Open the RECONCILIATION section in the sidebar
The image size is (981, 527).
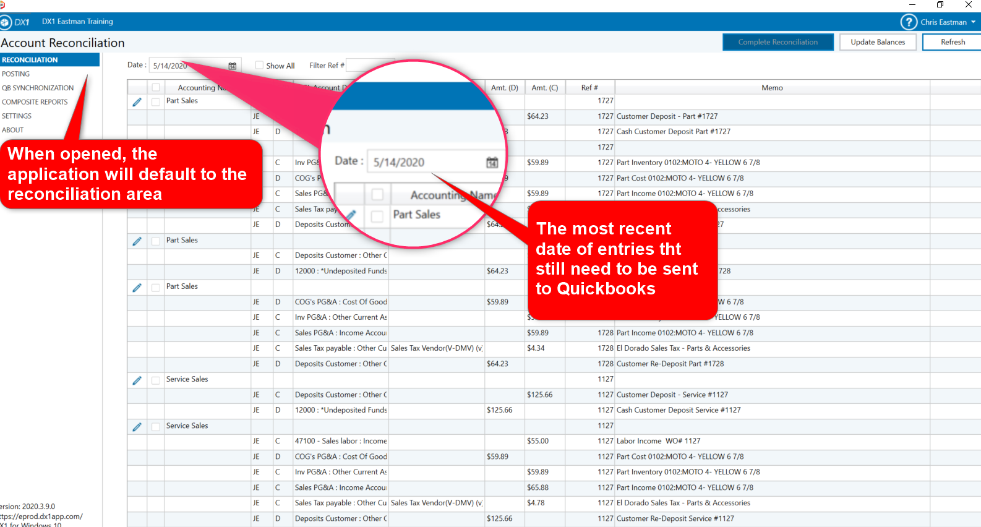point(49,60)
